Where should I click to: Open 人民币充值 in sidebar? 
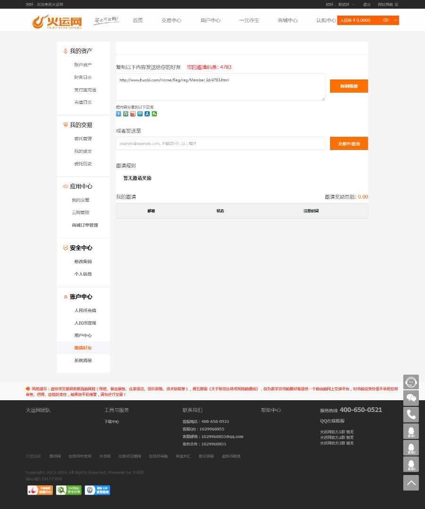[x=85, y=310]
